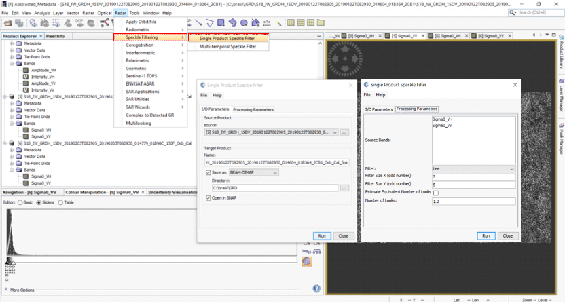Uncheck the Open in SNAP checkbox
Screen dimensions: 565x302
coord(208,197)
